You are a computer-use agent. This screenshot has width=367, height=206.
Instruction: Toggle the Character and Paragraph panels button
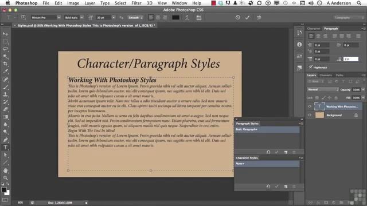pos(199,18)
